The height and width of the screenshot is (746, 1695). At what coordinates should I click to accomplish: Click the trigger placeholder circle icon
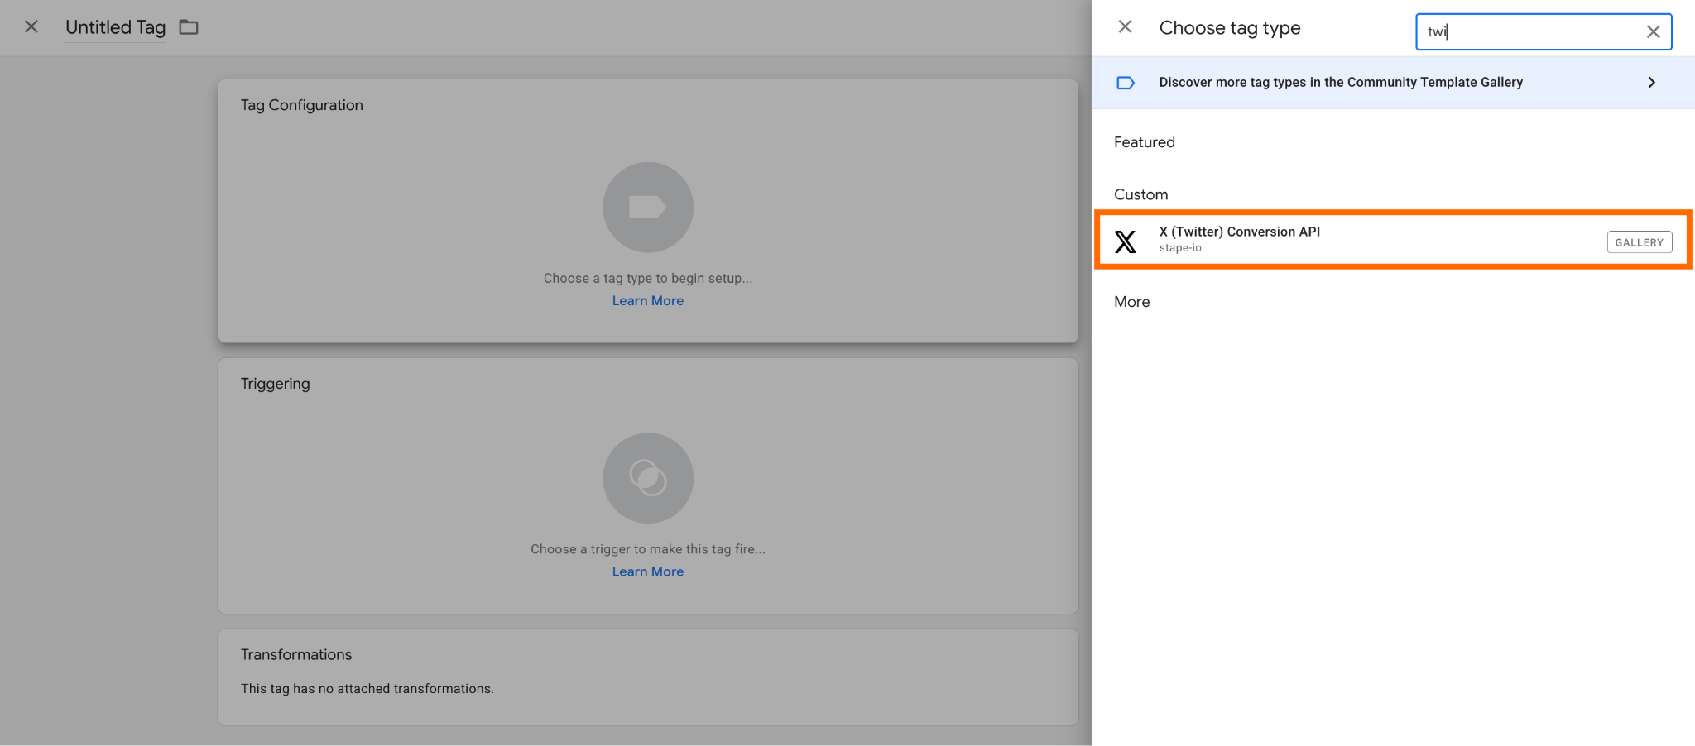point(648,478)
